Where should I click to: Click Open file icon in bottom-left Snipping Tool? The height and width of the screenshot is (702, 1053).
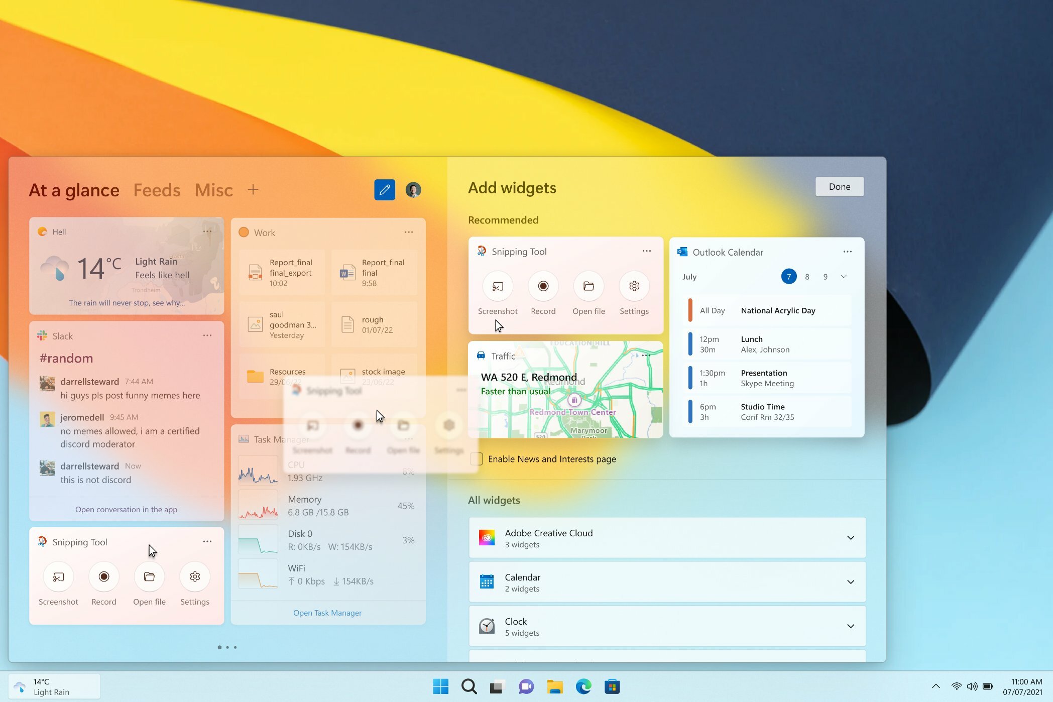point(149,577)
